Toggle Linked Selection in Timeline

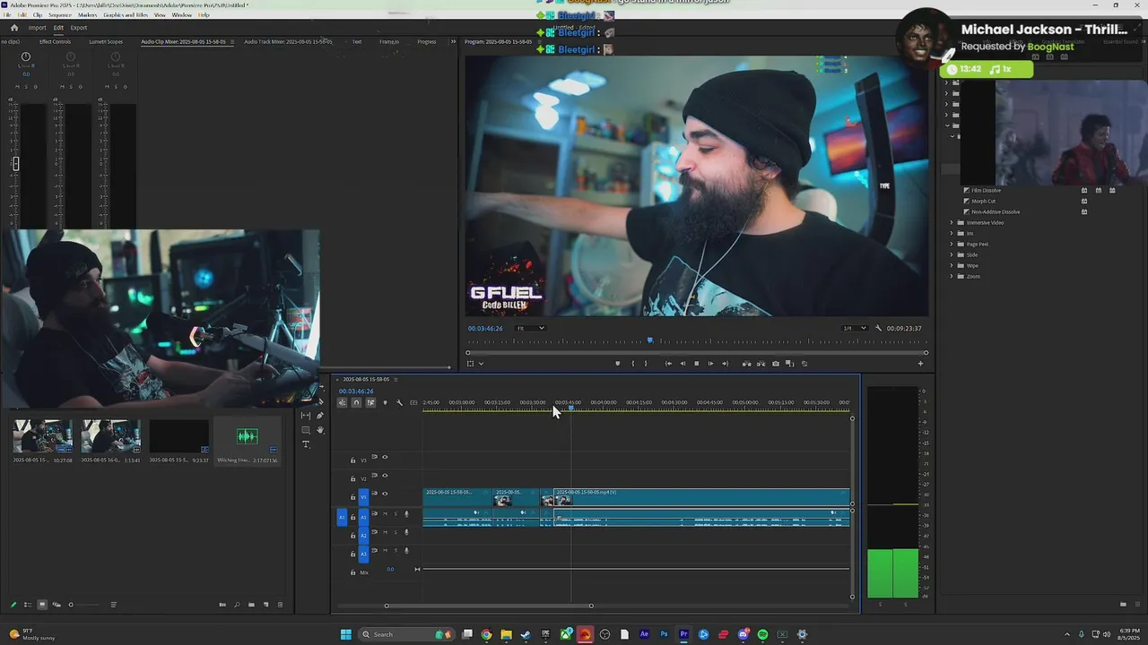(x=370, y=402)
